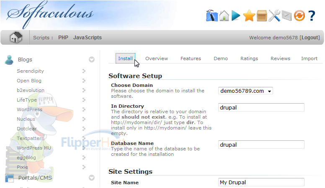Click the arrow icon next to WordPress
This screenshot has height=188, width=325.
coord(84,109)
